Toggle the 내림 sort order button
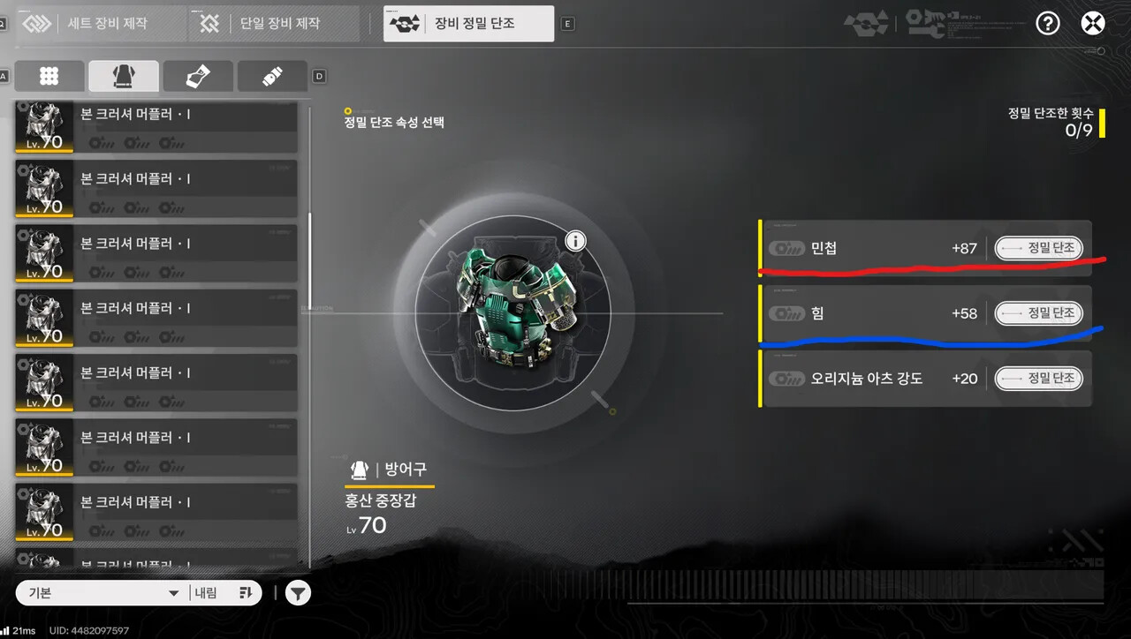The width and height of the screenshot is (1131, 639). 225,593
